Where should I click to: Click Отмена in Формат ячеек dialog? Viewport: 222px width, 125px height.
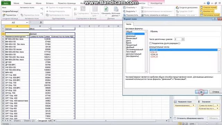pos(216,92)
